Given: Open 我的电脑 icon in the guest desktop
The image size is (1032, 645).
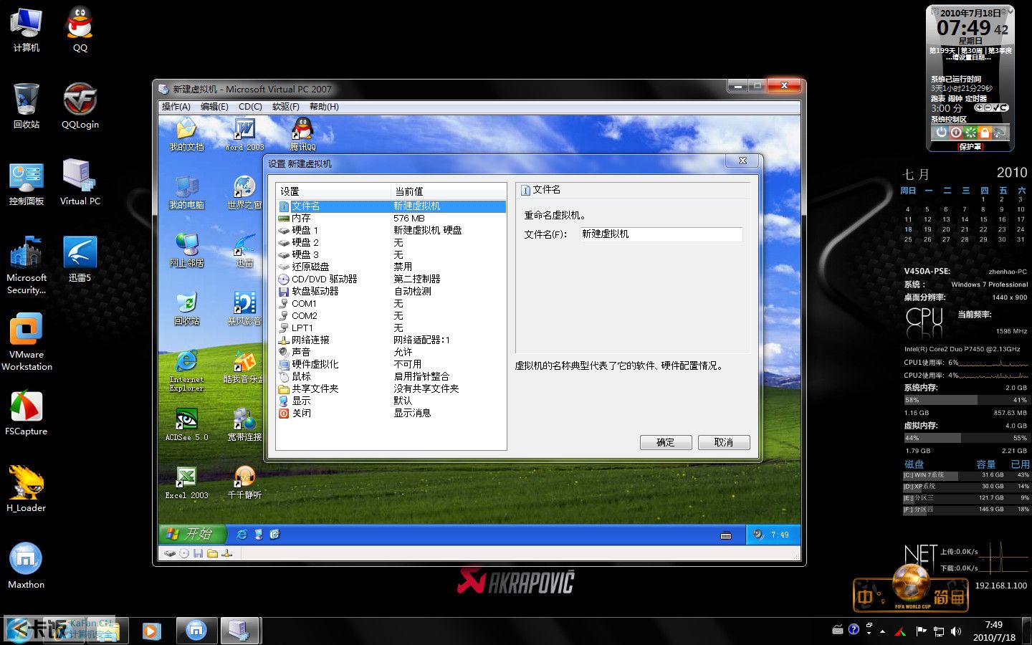Looking at the screenshot, I should click(186, 192).
